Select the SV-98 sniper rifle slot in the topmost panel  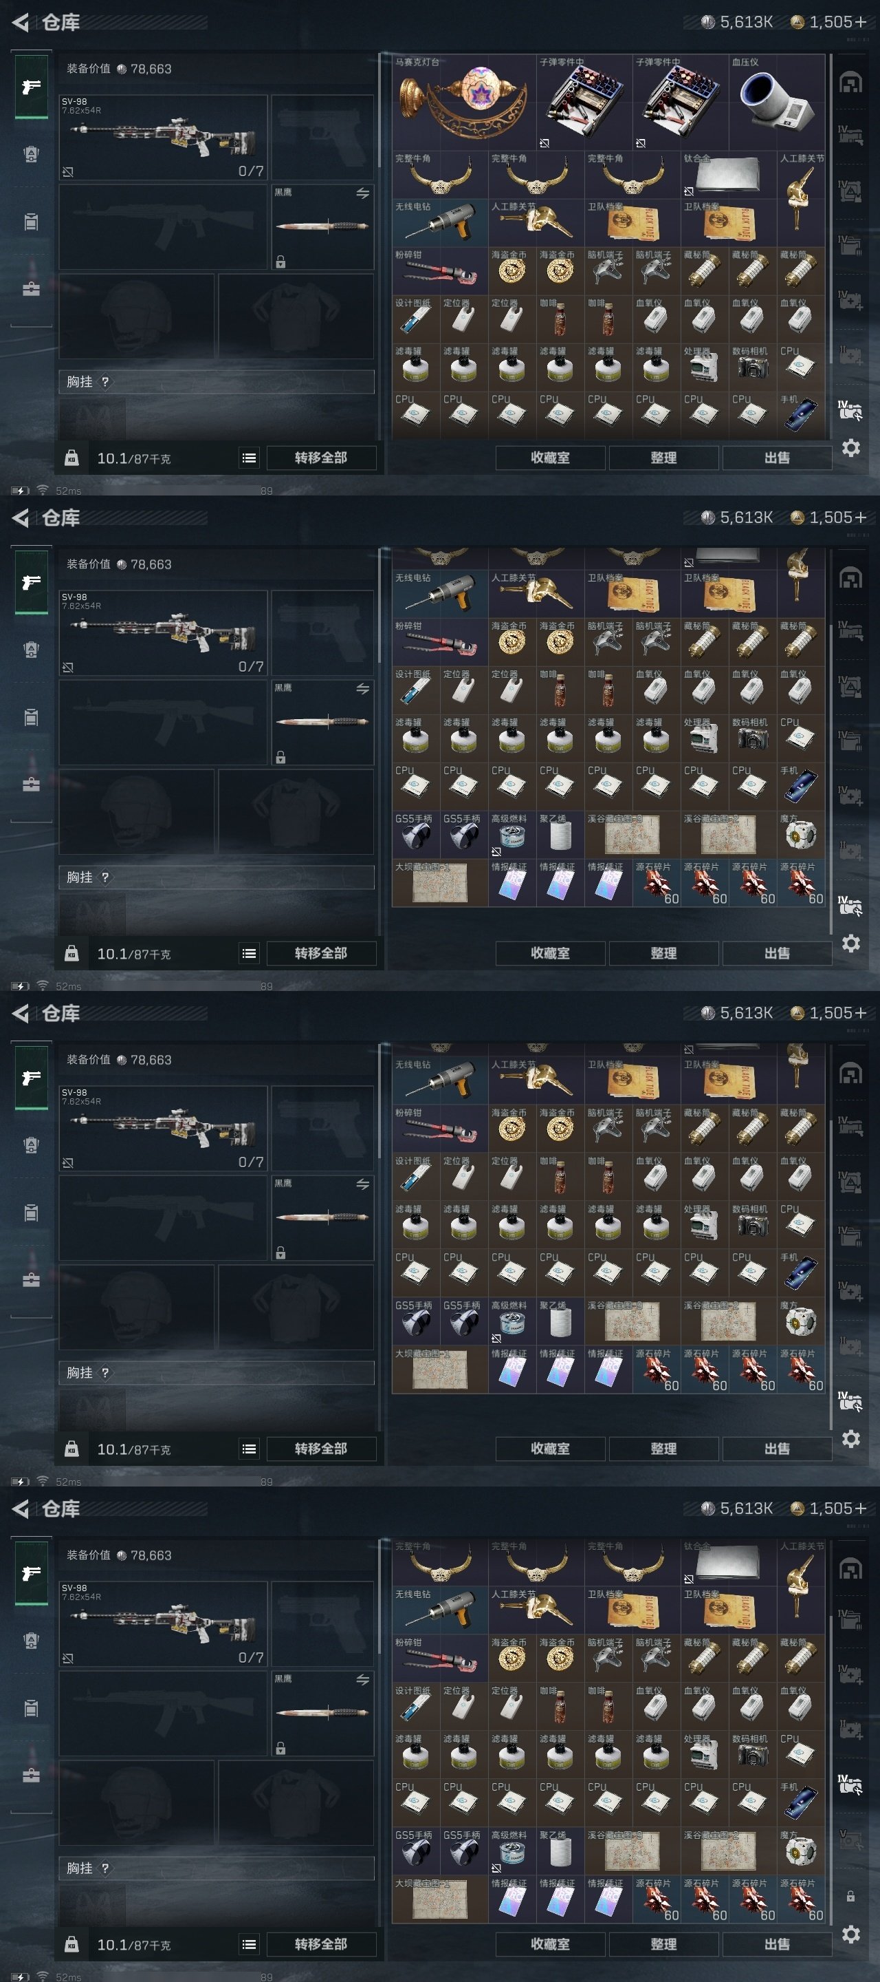pyautogui.click(x=163, y=138)
